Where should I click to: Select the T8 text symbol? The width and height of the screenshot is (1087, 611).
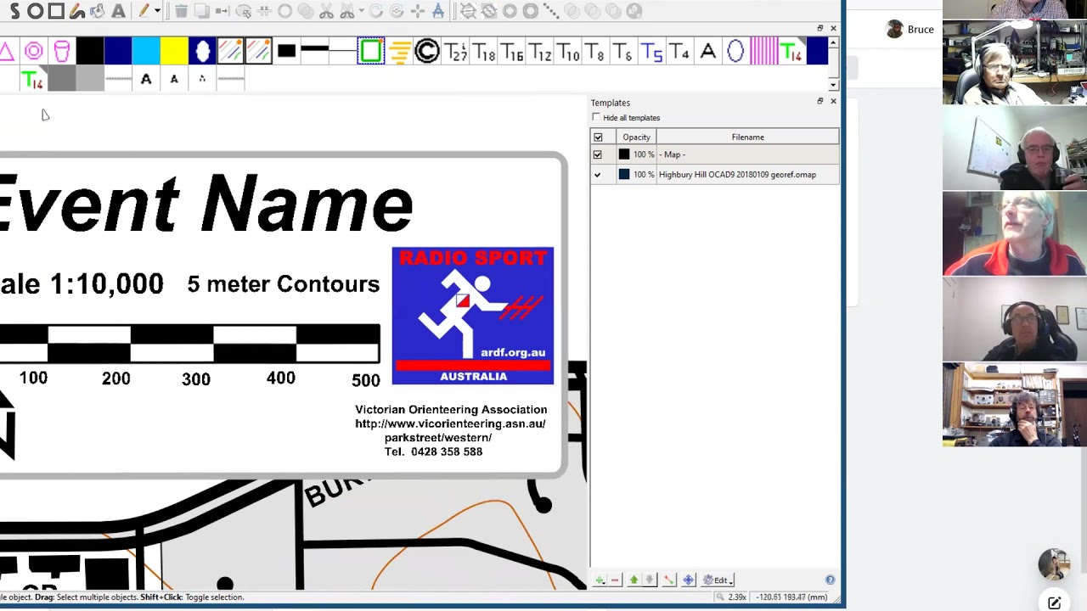pos(595,52)
